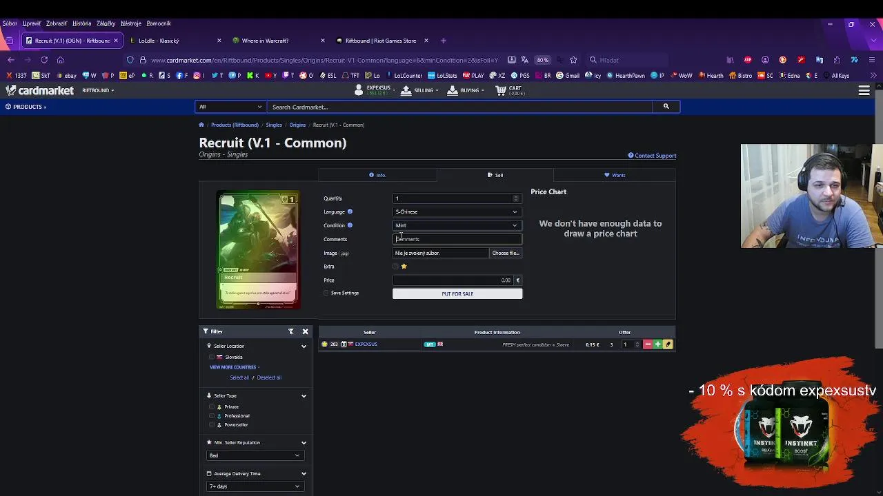
Task: Open Gmail bookmark
Action: [x=568, y=76]
